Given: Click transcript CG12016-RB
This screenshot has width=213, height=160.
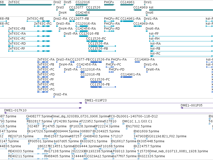Looking at the screenshot, I should 89,34.
